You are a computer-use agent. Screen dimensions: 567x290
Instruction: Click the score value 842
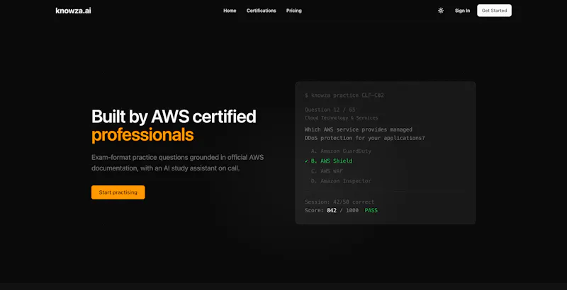(332, 210)
